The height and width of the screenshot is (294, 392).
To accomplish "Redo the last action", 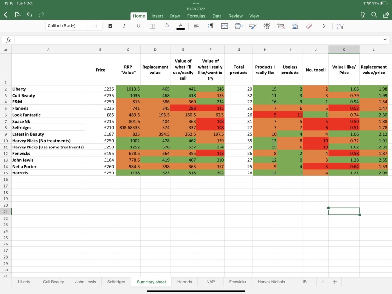I will pyautogui.click(x=41, y=15).
